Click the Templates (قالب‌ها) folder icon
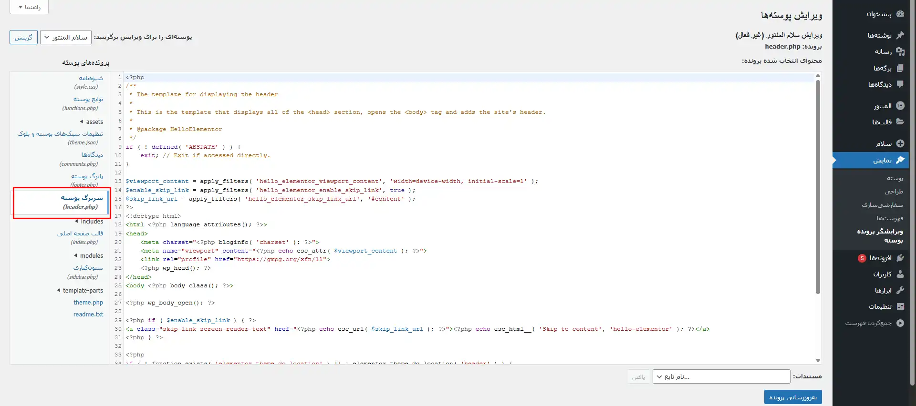 pos(900,122)
